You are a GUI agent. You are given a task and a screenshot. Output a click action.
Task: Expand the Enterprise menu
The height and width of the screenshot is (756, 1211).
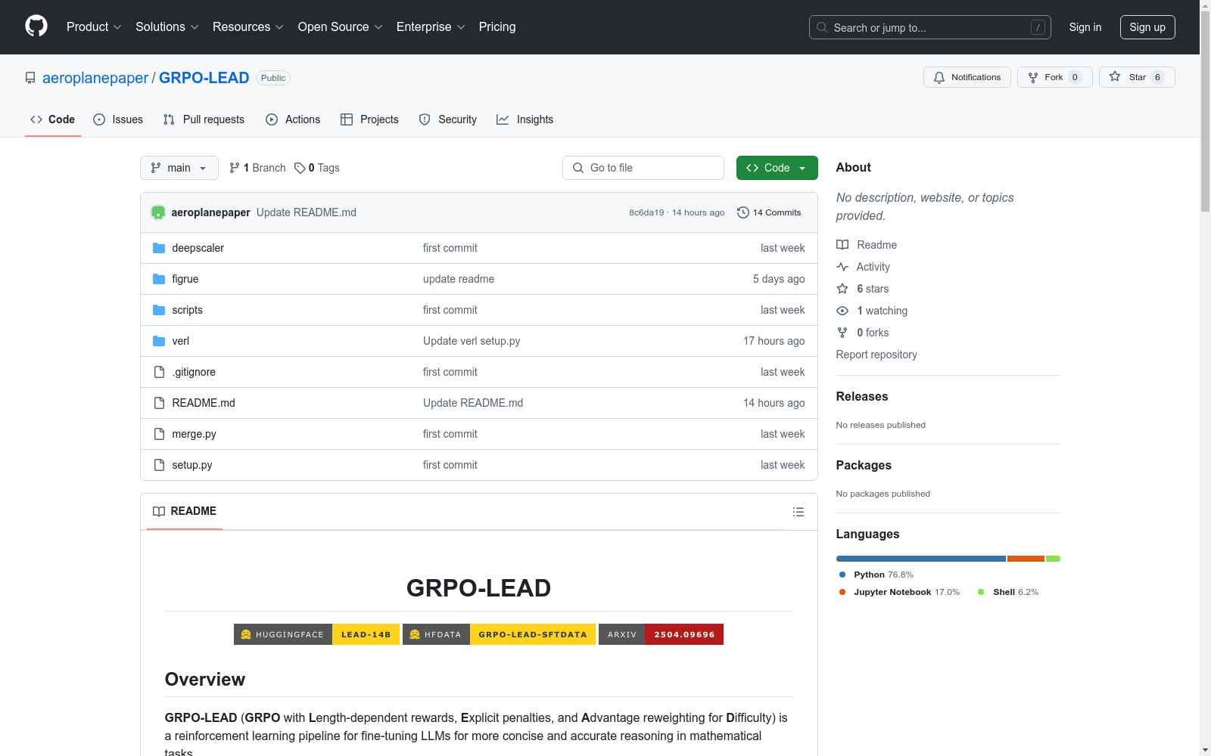coord(431,26)
